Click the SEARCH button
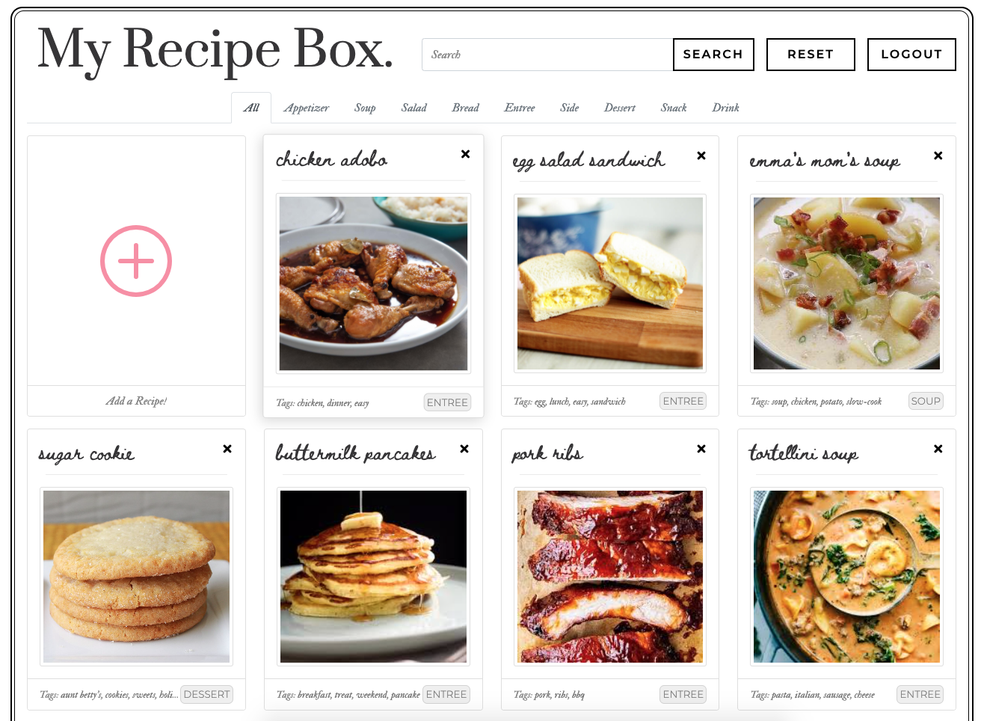This screenshot has width=981, height=721. click(713, 55)
